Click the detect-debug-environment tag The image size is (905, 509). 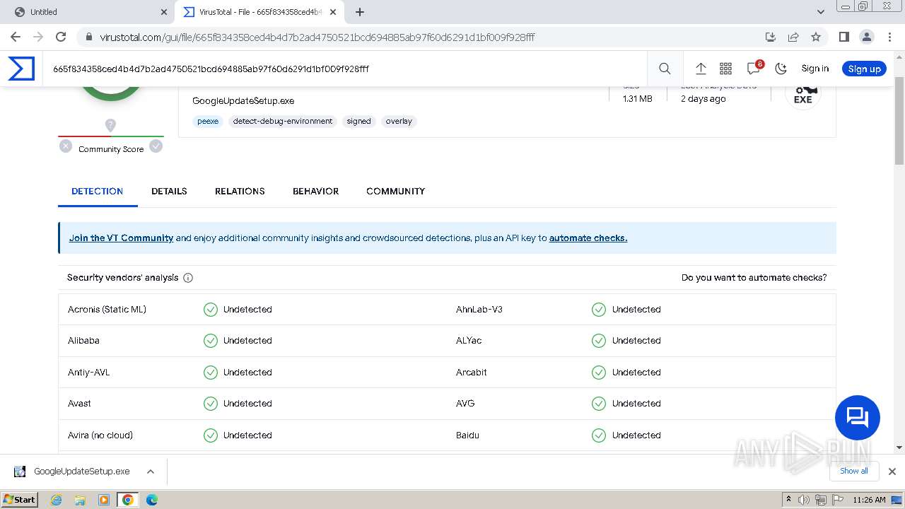pyautogui.click(x=283, y=121)
